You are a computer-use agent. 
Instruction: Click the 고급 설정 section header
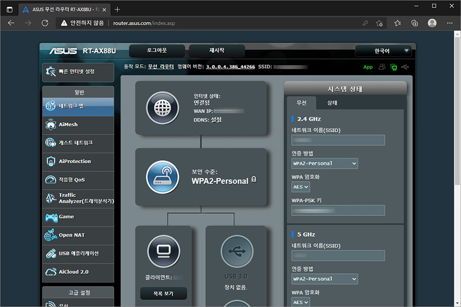(x=78, y=293)
